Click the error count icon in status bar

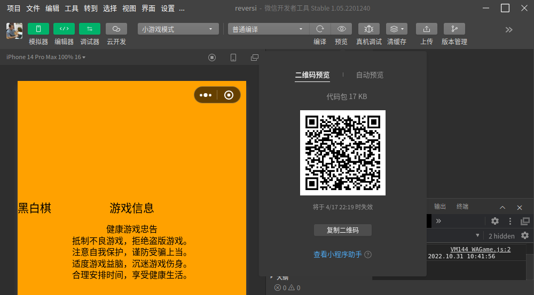[278, 288]
